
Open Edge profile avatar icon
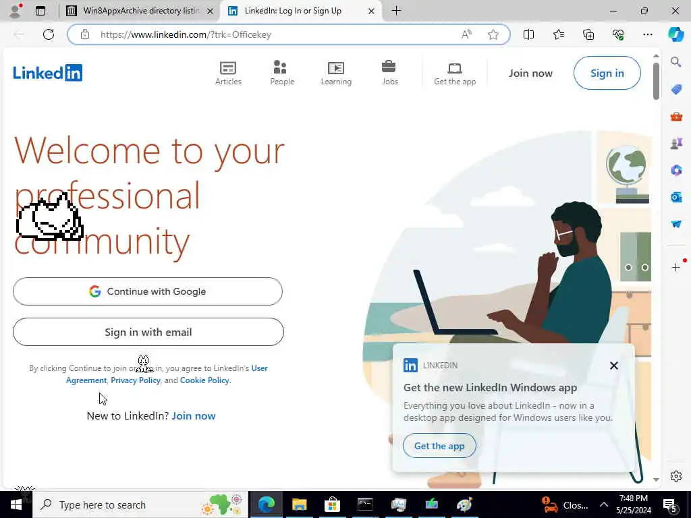click(15, 11)
